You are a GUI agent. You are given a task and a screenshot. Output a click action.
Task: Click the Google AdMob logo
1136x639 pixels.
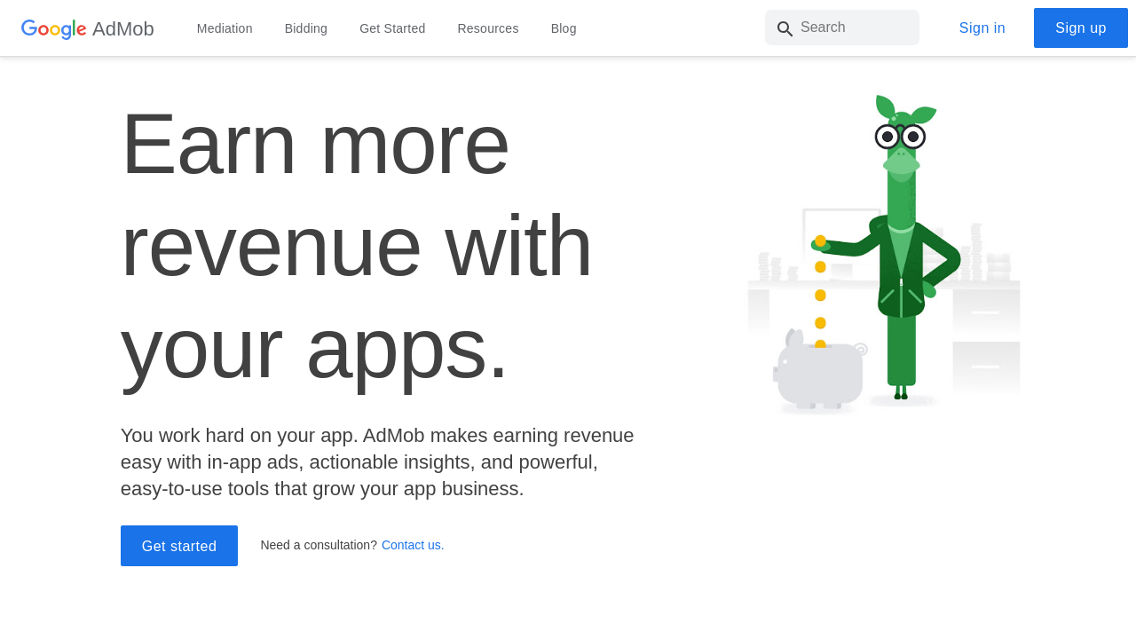pyautogui.click(x=87, y=28)
